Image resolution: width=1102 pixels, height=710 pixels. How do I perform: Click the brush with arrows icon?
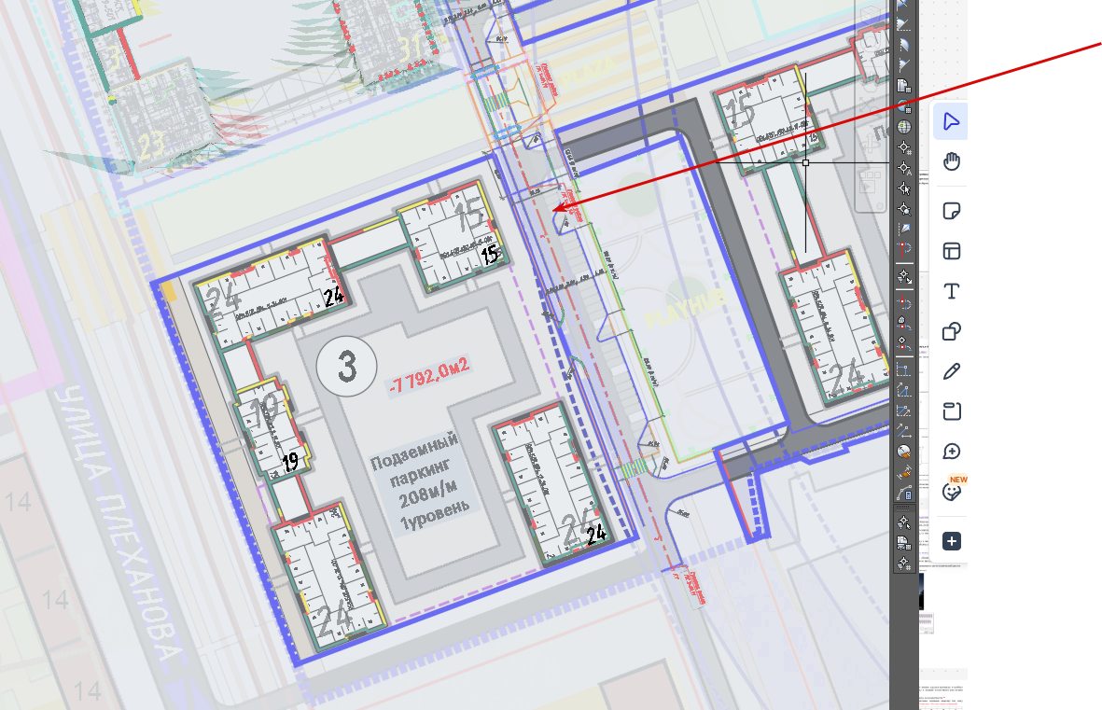pos(904,472)
